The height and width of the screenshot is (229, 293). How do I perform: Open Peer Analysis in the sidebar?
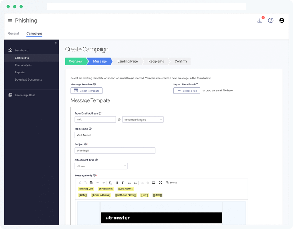[23, 65]
